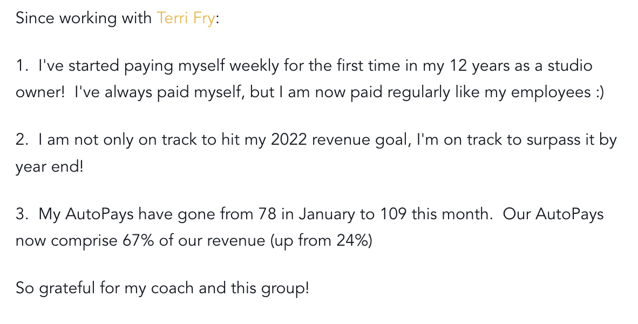638x324 pixels.
Task: Click the words 'studio owner' line start 'owner!'
Action: pos(40,92)
